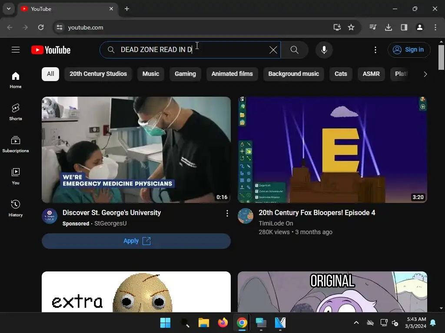Toggle Chrome side panel

404,27
